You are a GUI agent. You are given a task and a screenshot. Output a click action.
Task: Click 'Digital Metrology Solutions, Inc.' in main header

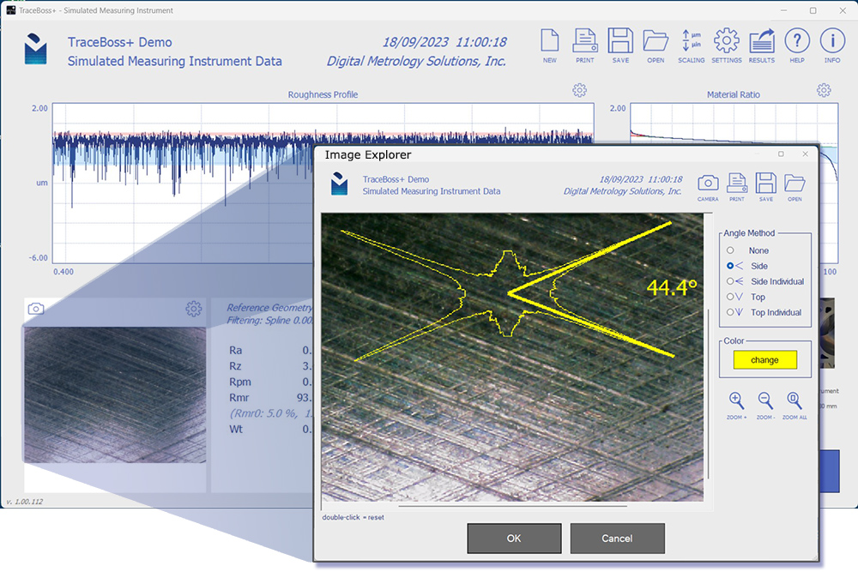[416, 61]
